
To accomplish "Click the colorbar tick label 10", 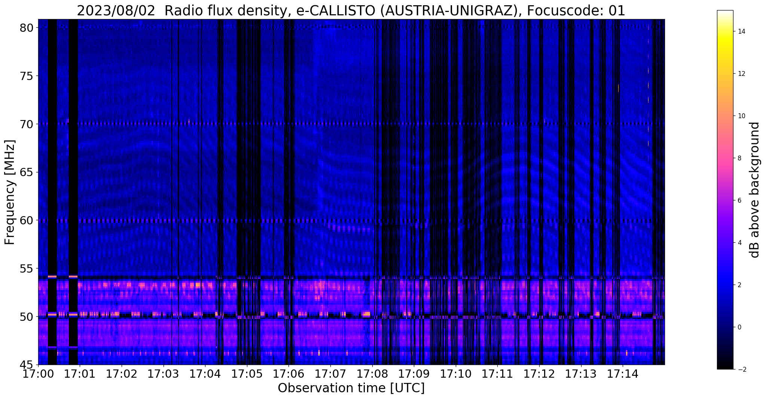I will [741, 116].
